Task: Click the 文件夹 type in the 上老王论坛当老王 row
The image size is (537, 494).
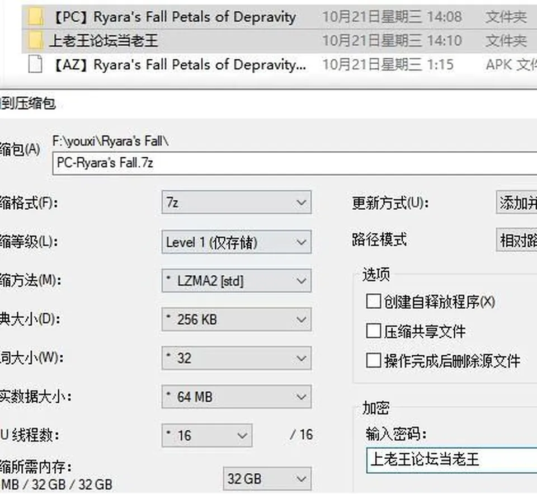Action: point(506,41)
